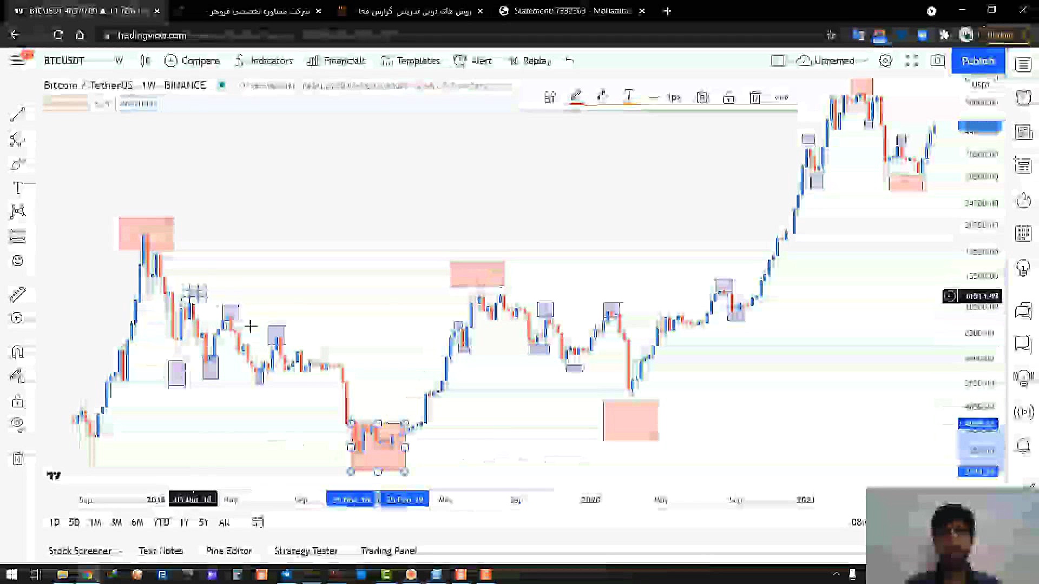Viewport: 1039px width, 584px height.
Task: Open the emoji icons tool
Action: pos(17,261)
